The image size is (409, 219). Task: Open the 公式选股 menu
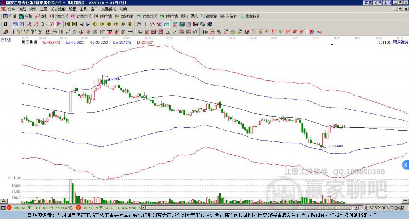pyautogui.click(x=58, y=9)
